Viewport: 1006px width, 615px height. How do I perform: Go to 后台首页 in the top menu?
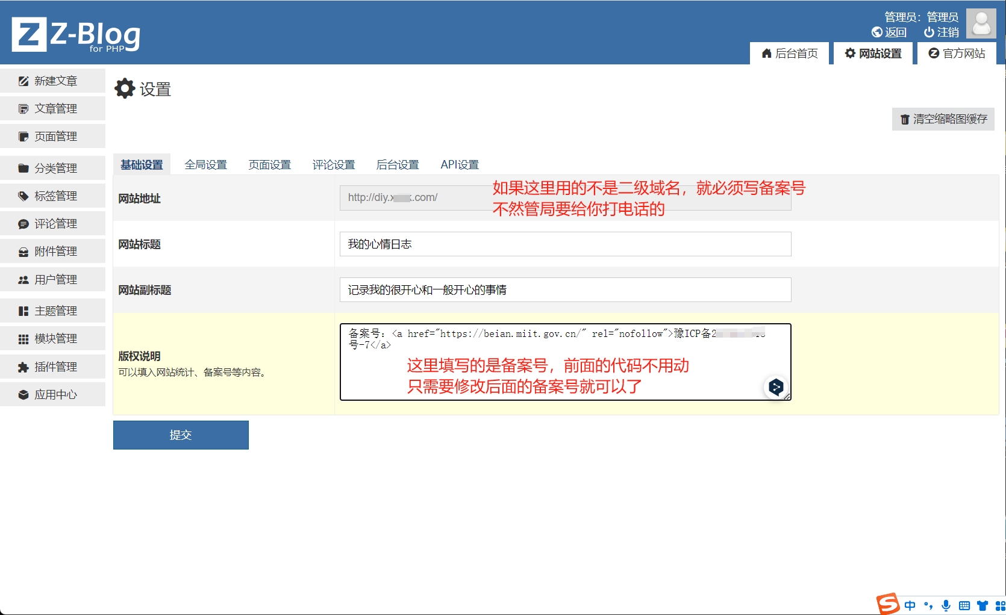pyautogui.click(x=789, y=53)
